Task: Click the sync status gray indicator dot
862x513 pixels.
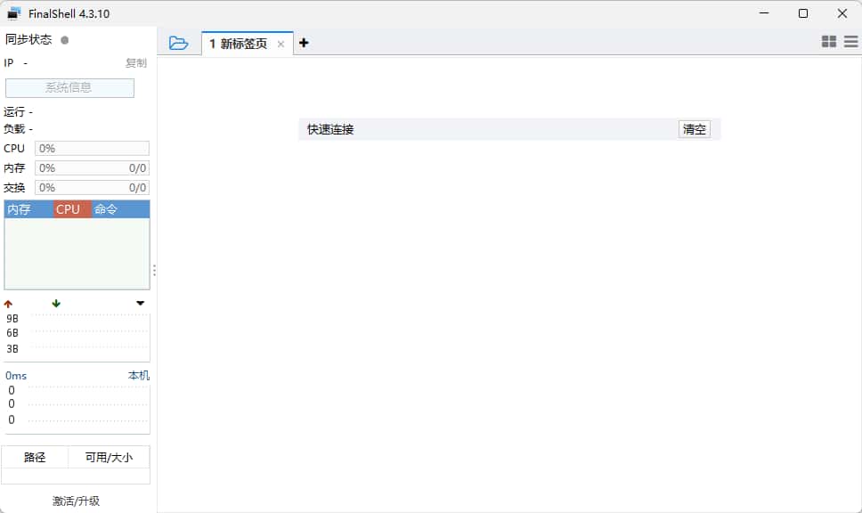Action: coord(65,40)
